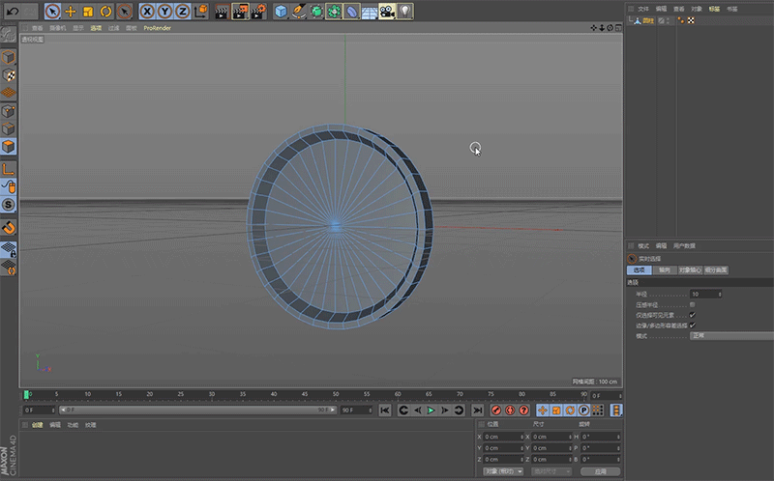This screenshot has width=774, height=481.
Task: Select the Options tab in Attributes
Action: pyautogui.click(x=640, y=270)
